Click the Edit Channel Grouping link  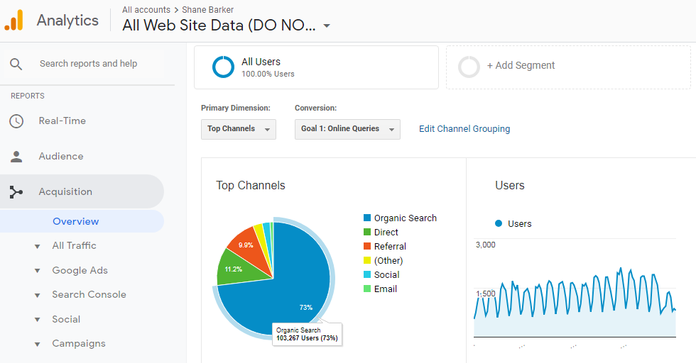point(464,129)
